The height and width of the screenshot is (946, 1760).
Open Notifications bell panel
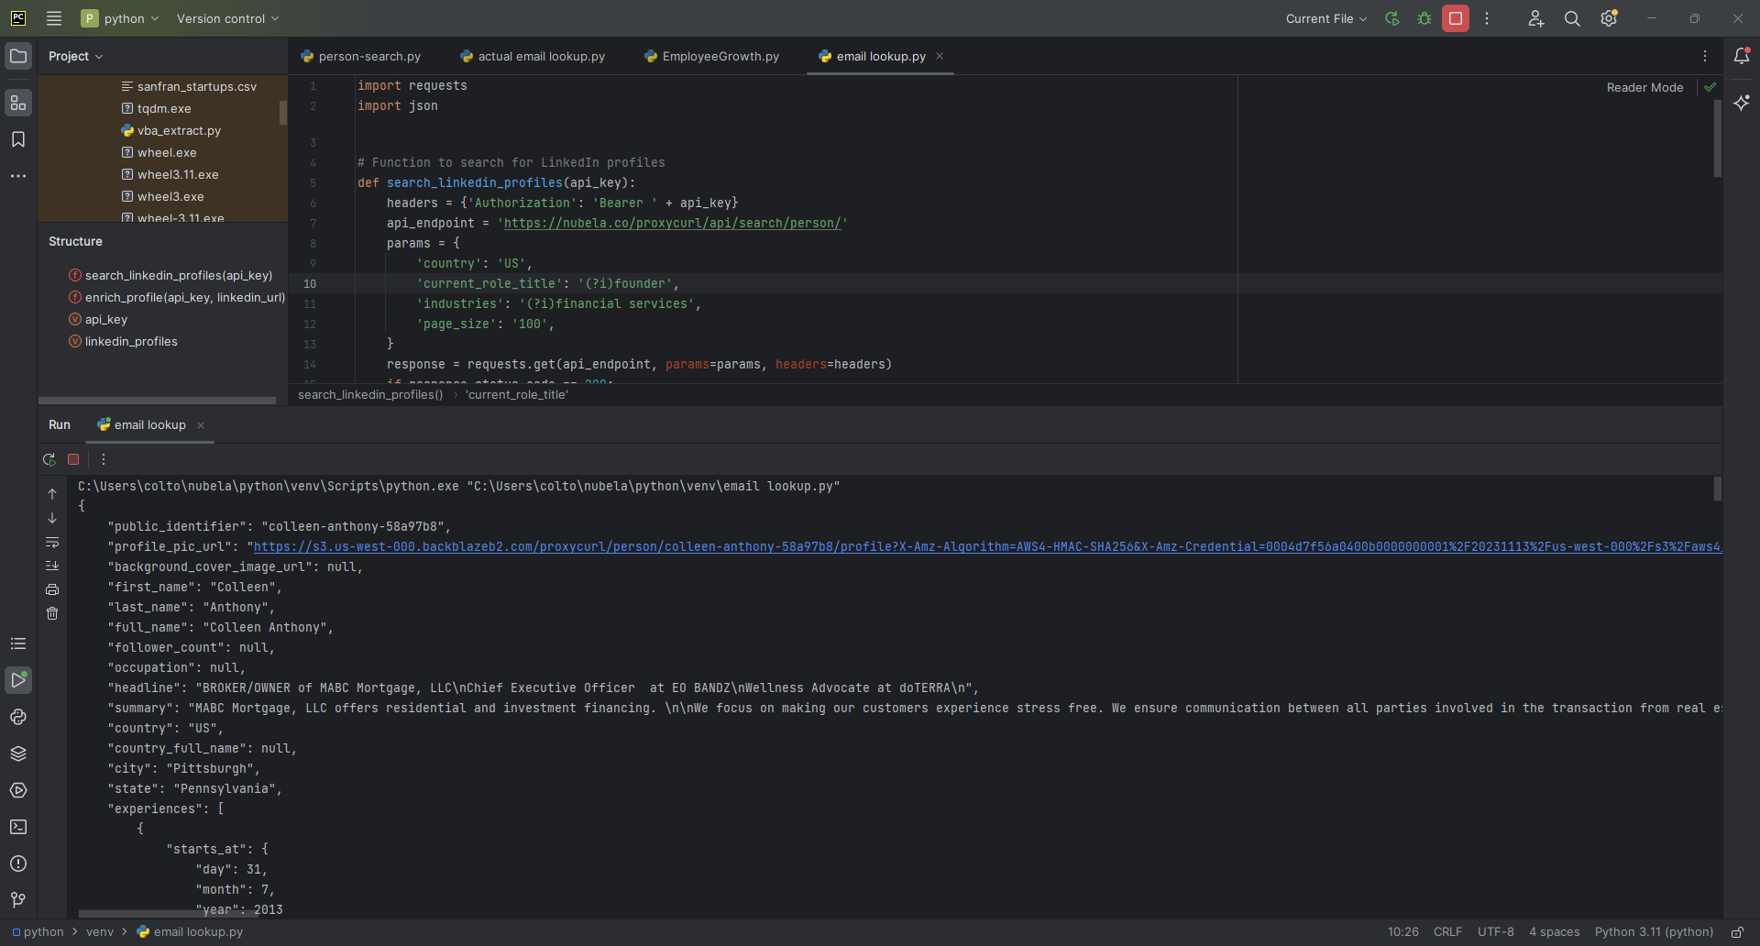(1742, 56)
